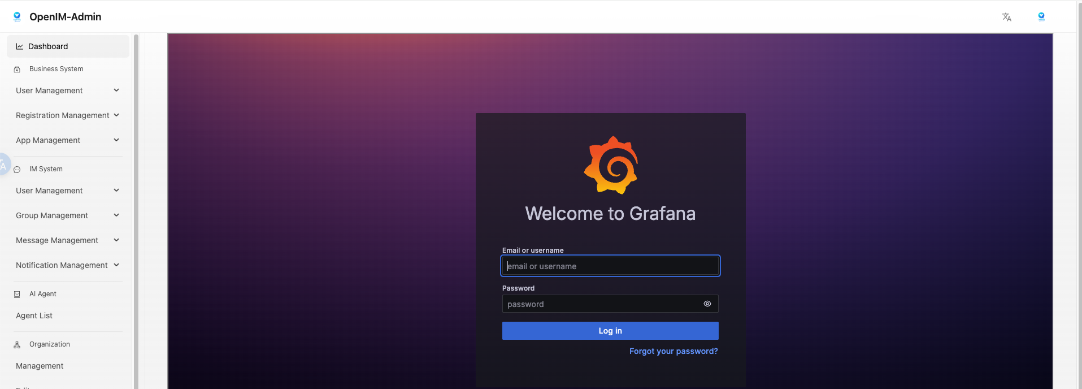1082x389 pixels.
Task: Click the Group Management label
Action: [52, 215]
